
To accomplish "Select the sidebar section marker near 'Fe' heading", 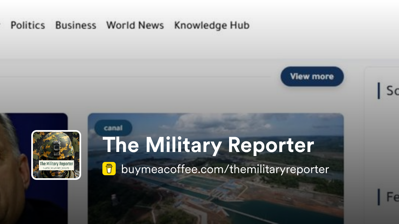I will point(379,195).
